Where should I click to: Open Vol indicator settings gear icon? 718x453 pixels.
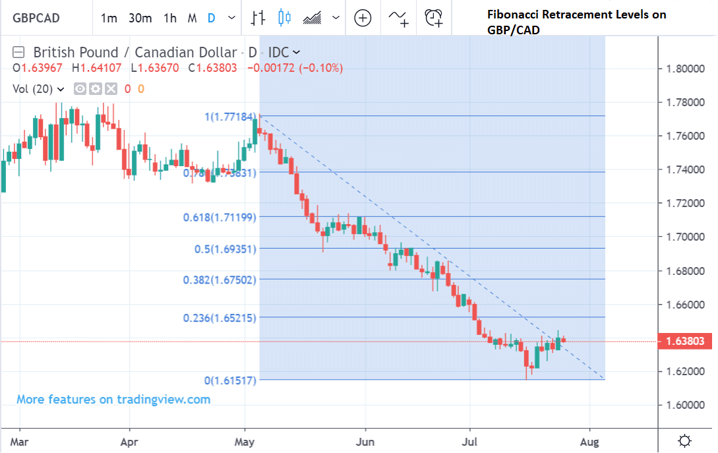click(x=95, y=89)
